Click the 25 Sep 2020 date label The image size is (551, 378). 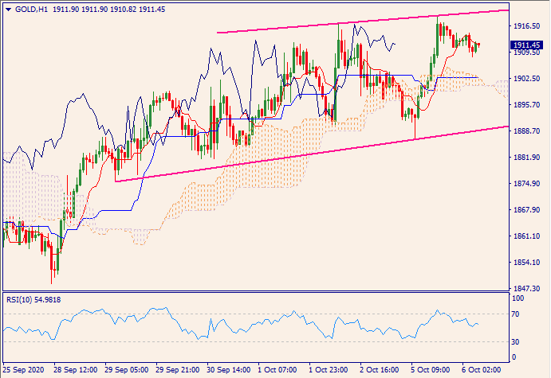tap(24, 371)
